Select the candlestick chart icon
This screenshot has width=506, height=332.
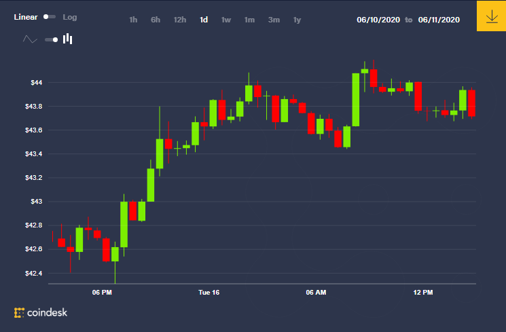pos(67,39)
